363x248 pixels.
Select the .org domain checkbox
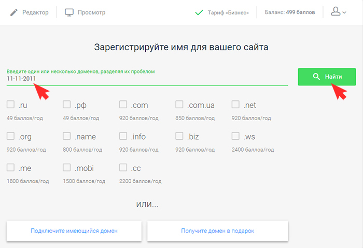(10, 136)
